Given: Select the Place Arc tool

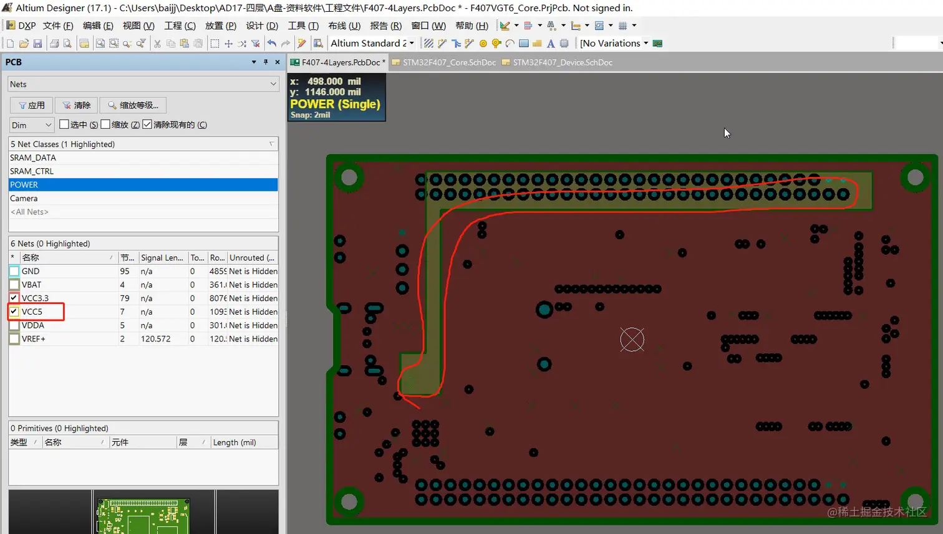Looking at the screenshot, I should (510, 44).
